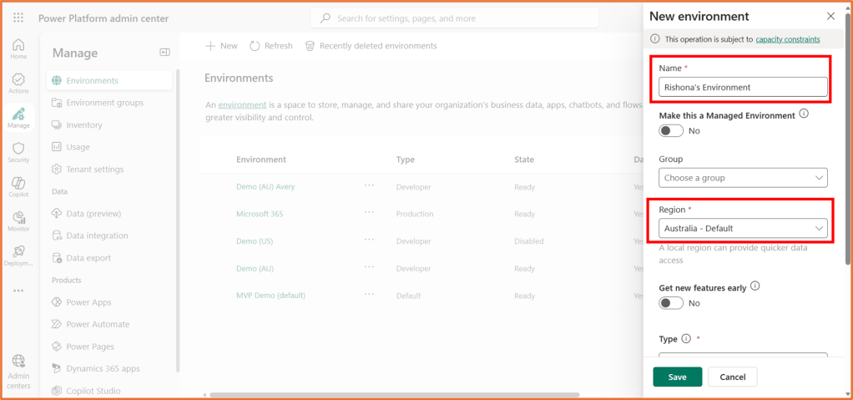
Task: Click the Name input field
Action: pos(743,87)
